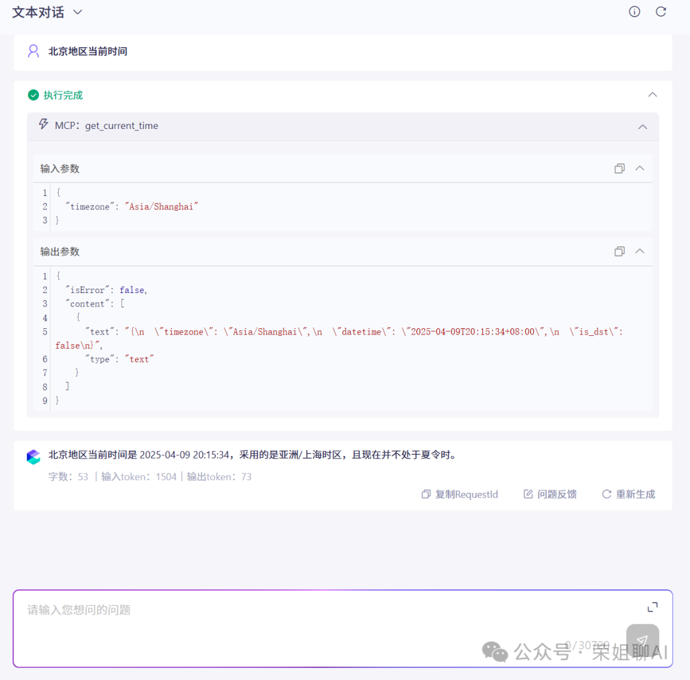Click the user avatar beside 北京地区当前时间
This screenshot has width=690, height=680.
click(33, 51)
